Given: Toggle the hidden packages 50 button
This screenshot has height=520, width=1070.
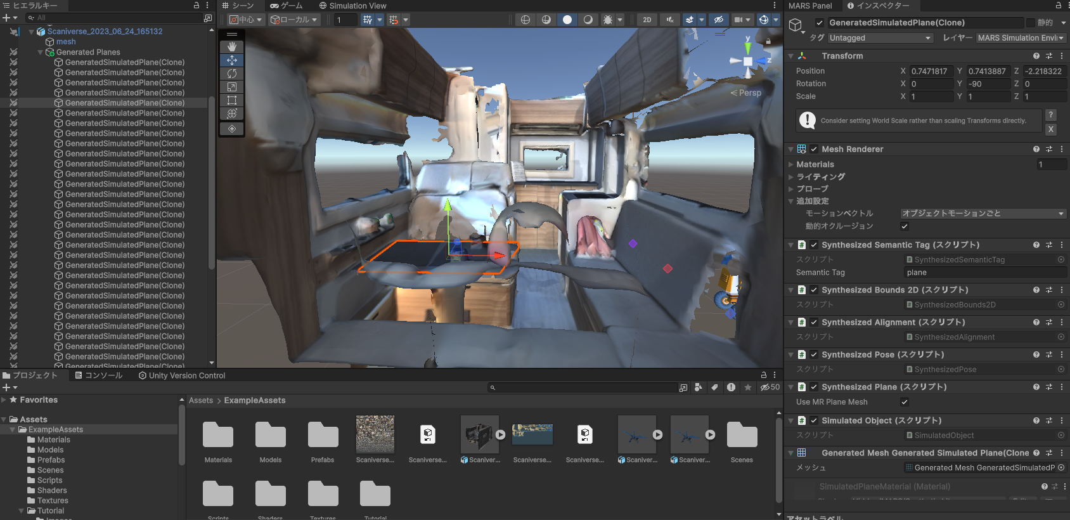Looking at the screenshot, I should [x=770, y=387].
